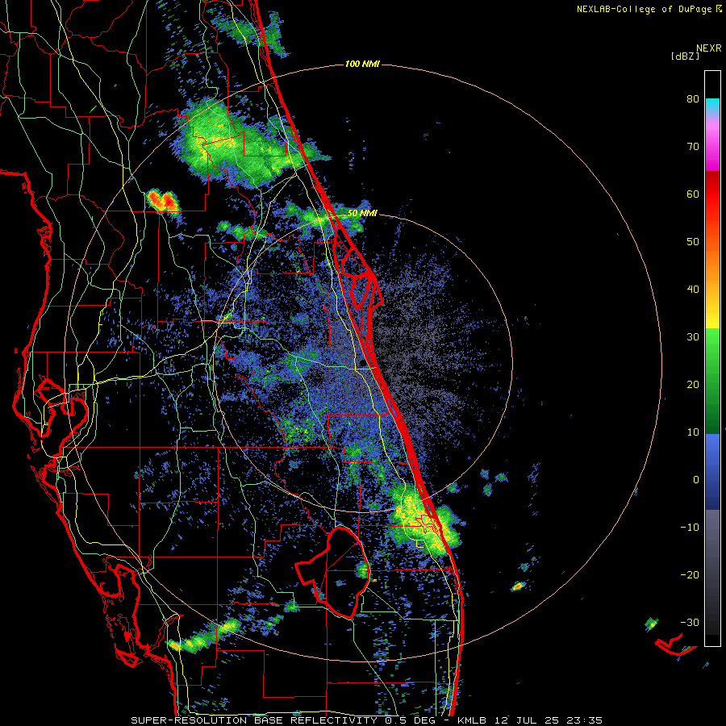This screenshot has width=726, height=726.
Task: Click the KMLB 12 JUL 25 23:35 timestamp
Action: pos(530,720)
